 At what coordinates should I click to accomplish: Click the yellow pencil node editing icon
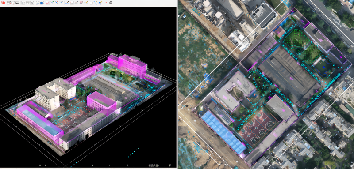[x=86, y=3]
